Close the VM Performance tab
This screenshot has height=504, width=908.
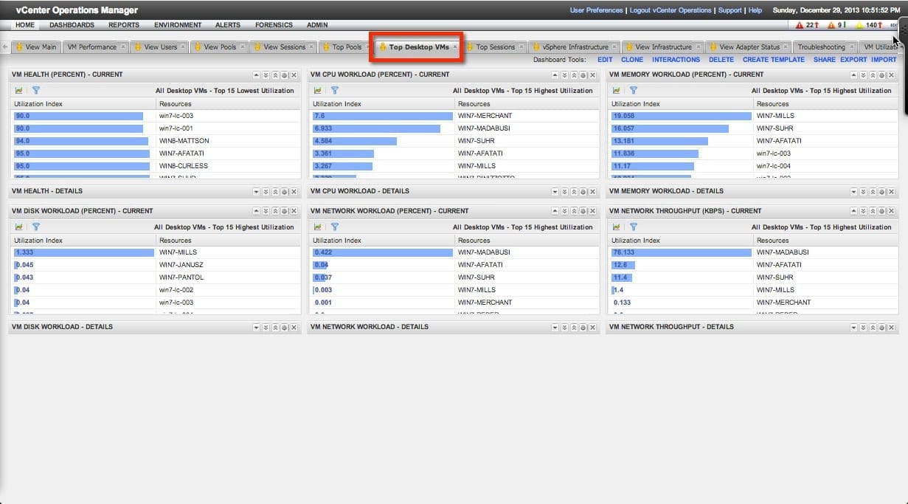coord(123,47)
